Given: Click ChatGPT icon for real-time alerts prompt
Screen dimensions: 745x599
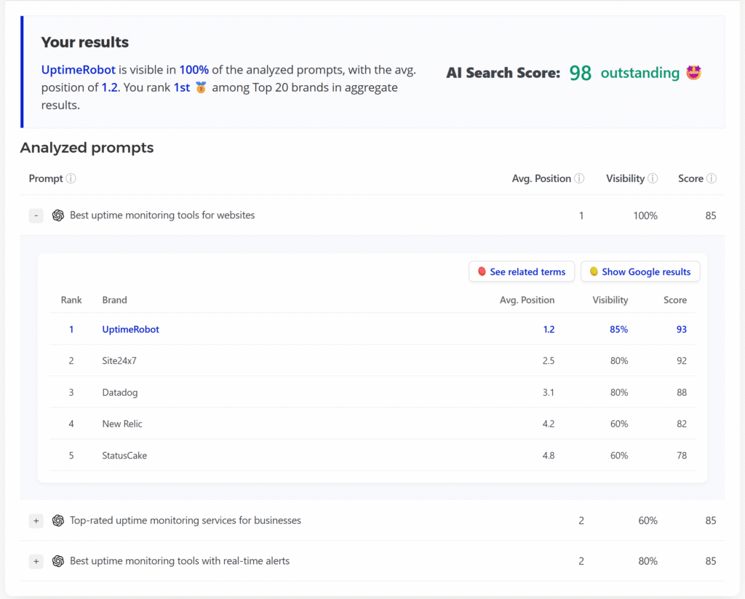Looking at the screenshot, I should (58, 561).
